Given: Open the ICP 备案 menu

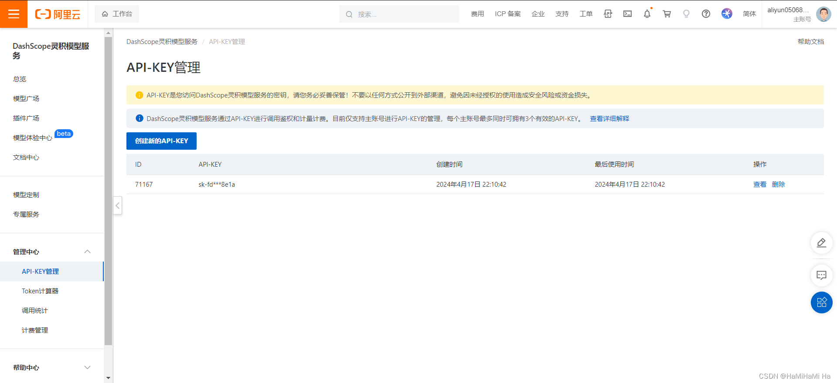Looking at the screenshot, I should pyautogui.click(x=508, y=14).
